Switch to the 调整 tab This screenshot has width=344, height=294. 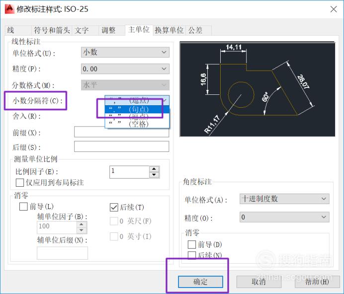pos(112,30)
